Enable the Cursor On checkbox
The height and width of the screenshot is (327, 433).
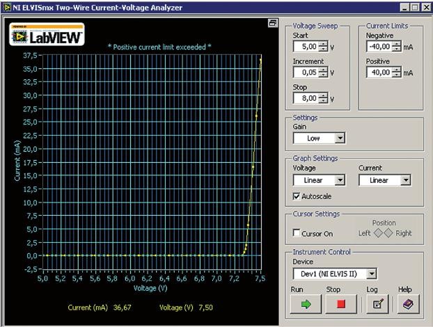pos(297,233)
